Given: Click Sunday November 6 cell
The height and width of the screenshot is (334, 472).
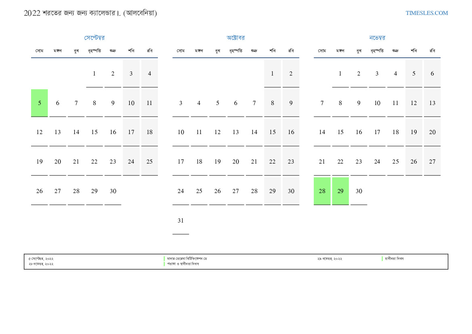Looking at the screenshot, I should (x=432, y=74).
